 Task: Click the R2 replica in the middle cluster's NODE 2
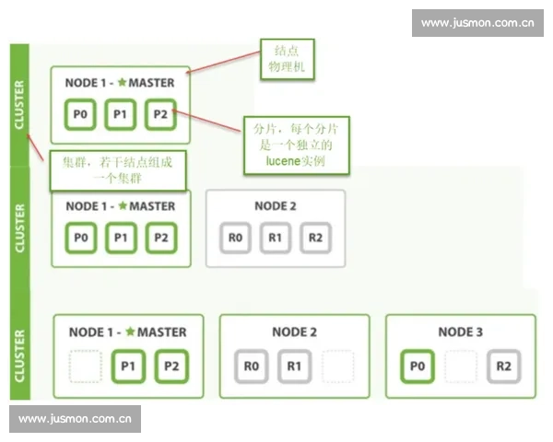pos(314,238)
